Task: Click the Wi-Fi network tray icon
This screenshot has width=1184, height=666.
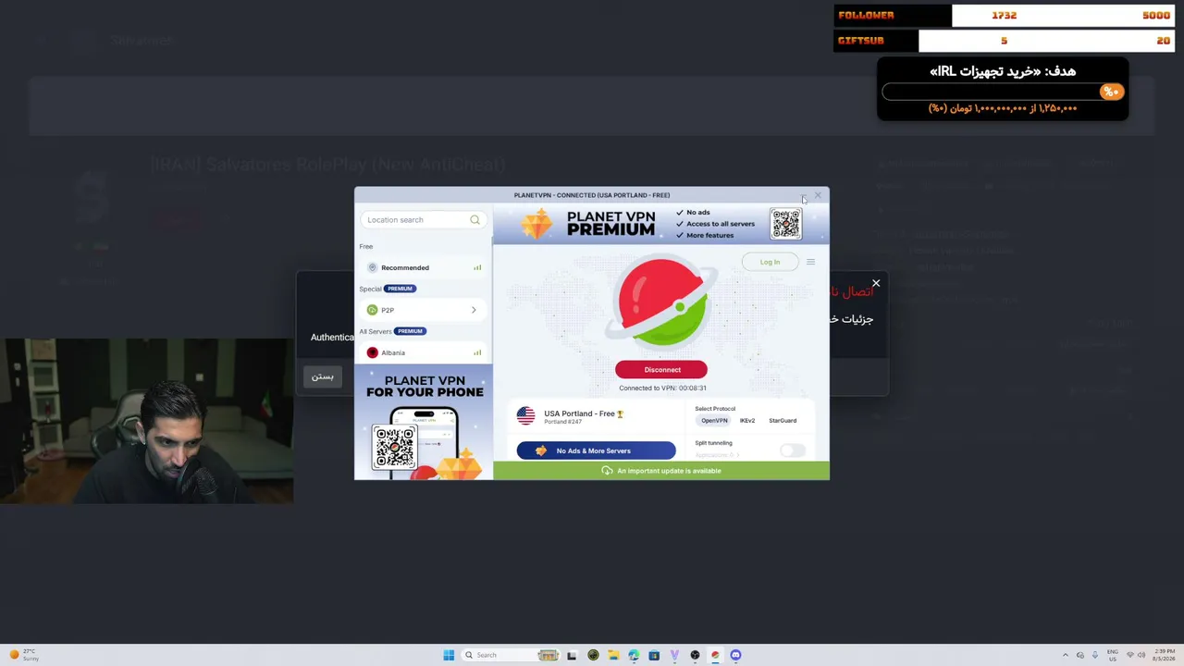Action: (x=1129, y=655)
